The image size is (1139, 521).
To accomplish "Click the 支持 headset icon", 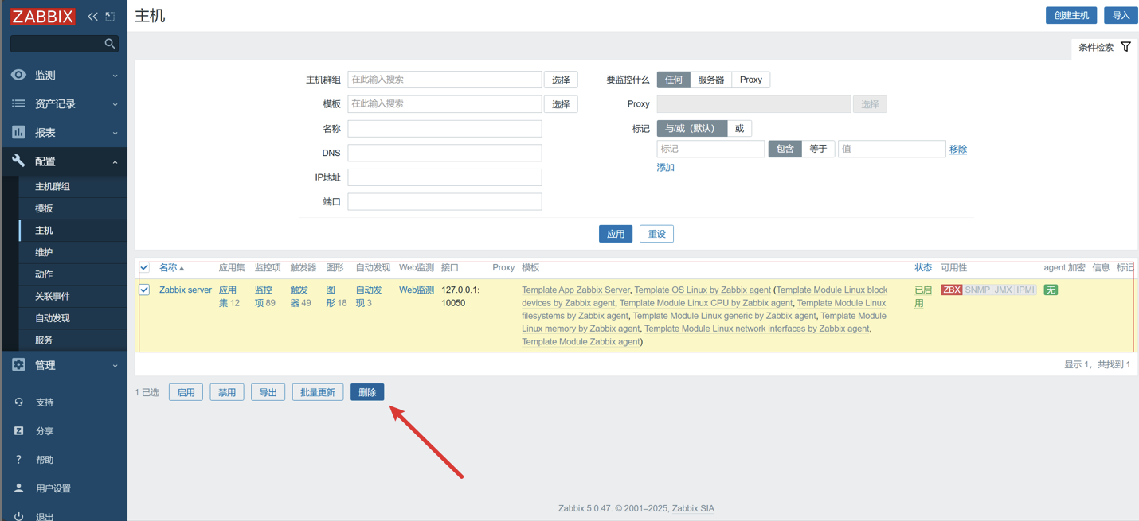I will (x=19, y=402).
